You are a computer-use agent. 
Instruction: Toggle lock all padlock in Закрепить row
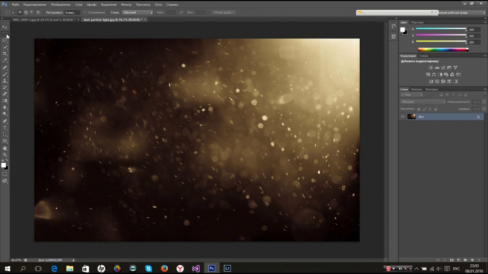436,109
